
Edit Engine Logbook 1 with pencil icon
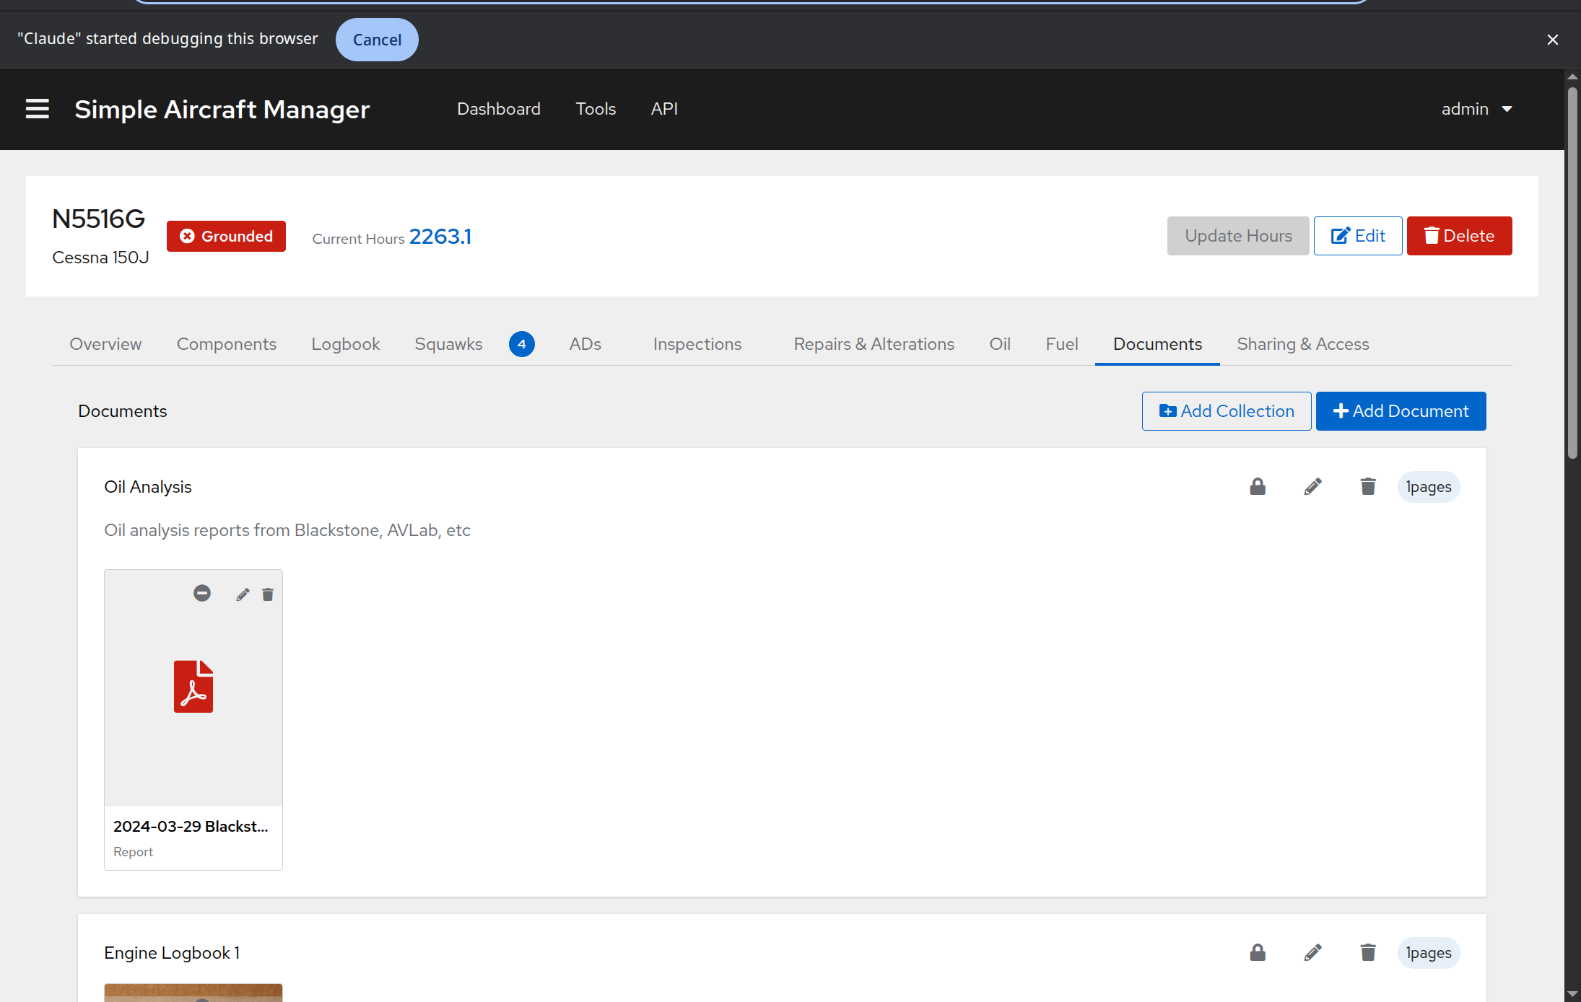click(1312, 953)
